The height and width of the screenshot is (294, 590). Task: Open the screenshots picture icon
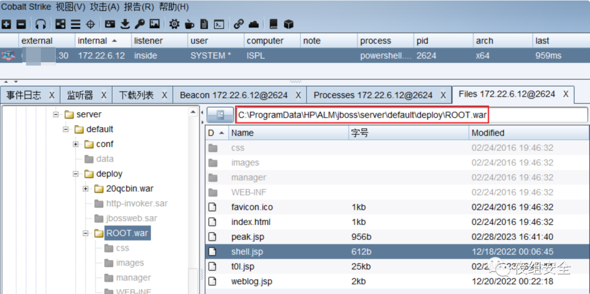click(x=155, y=25)
